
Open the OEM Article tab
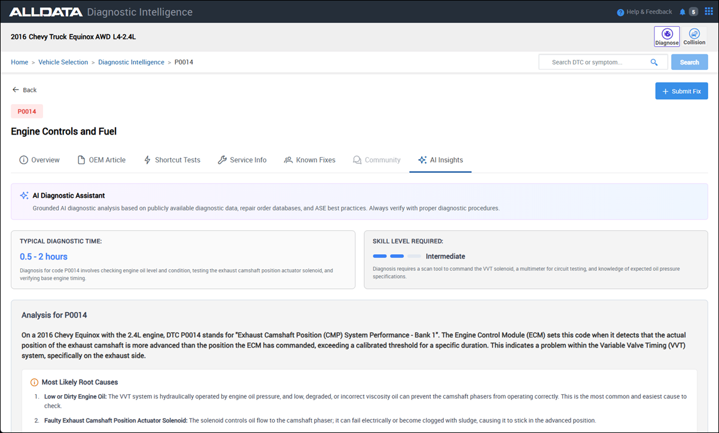(102, 160)
